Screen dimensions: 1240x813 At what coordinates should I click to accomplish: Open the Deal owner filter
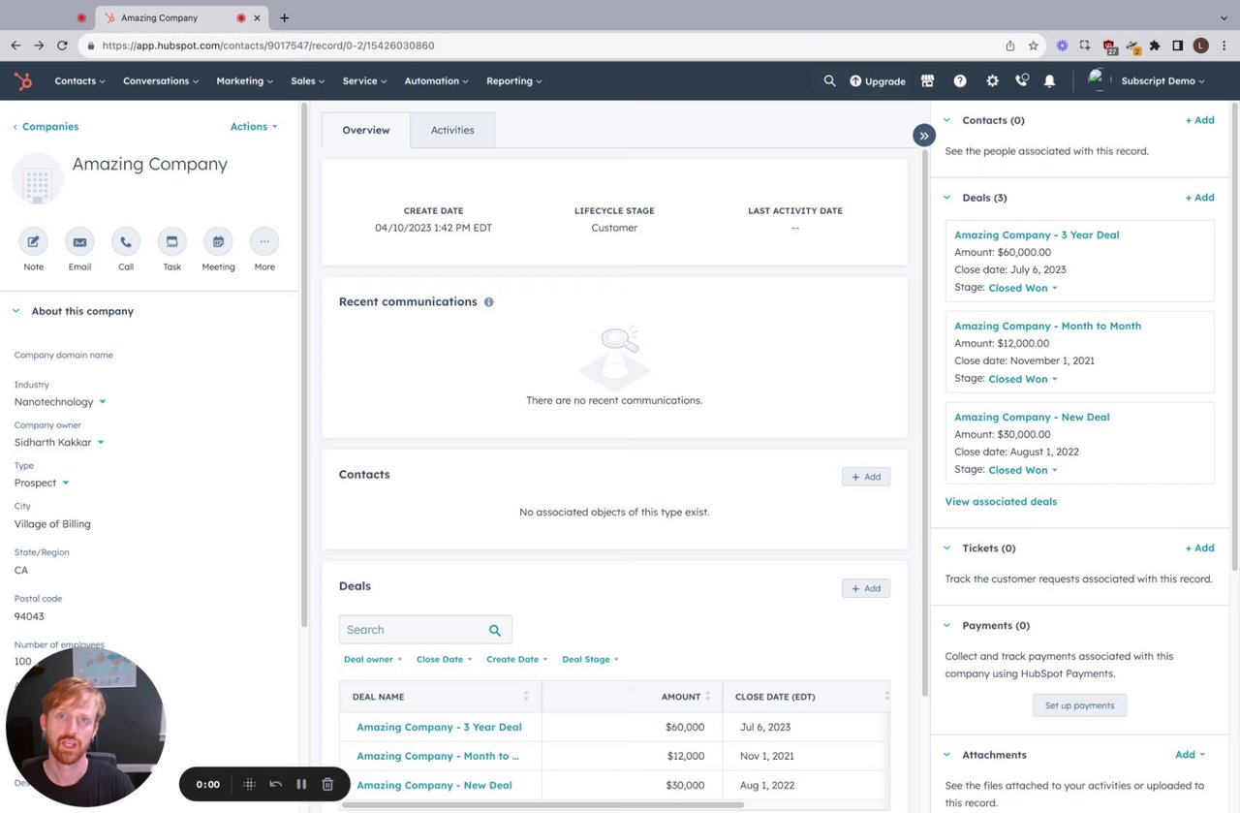point(373,660)
